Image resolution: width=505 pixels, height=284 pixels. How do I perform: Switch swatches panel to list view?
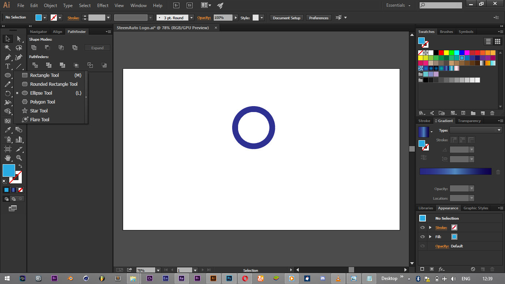point(488,41)
